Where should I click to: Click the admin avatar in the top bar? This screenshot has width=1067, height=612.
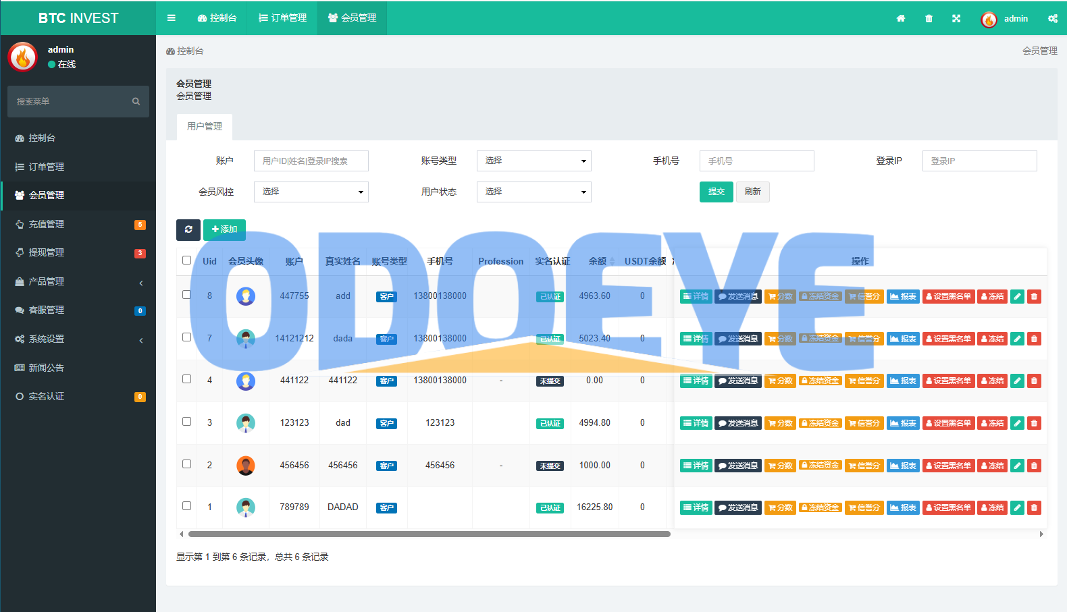[x=989, y=19]
